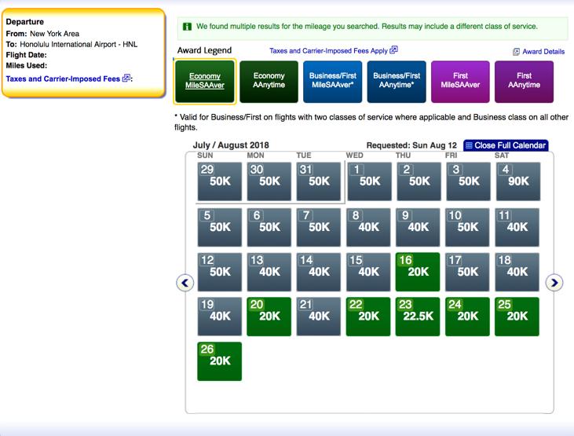This screenshot has width=574, height=436.
Task: Choose August 4 at 90K miles
Action: pos(518,181)
